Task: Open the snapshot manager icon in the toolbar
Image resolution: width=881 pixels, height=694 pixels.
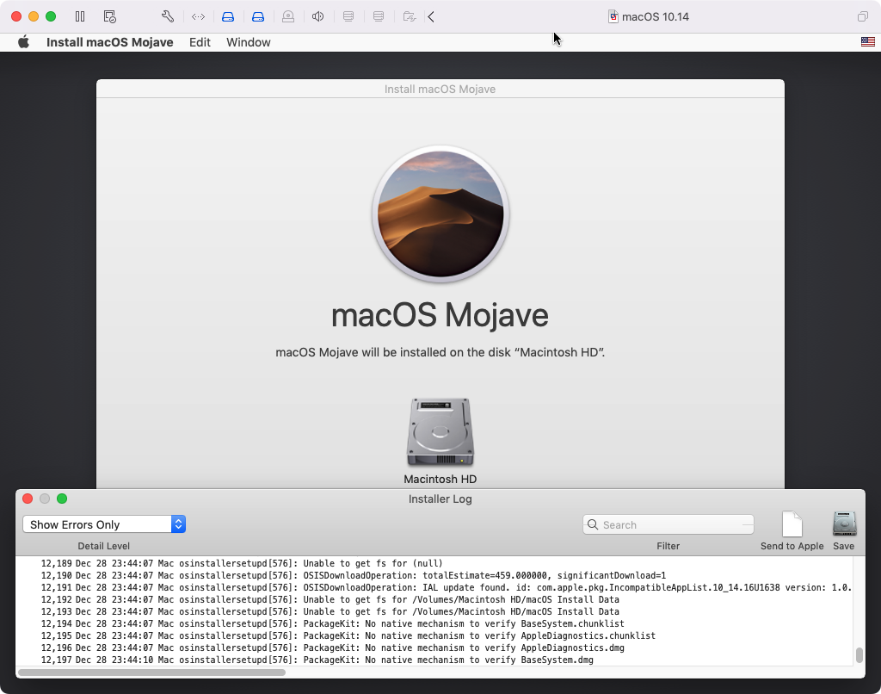Action: click(x=109, y=16)
